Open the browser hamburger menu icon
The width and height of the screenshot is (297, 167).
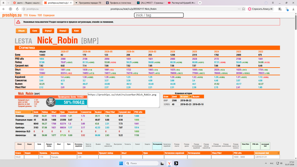click(273, 3)
